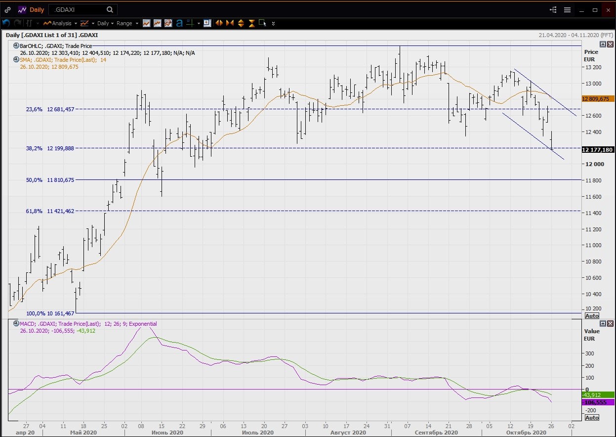The height and width of the screenshot is (437, 616).
Task: Click the 61,8% Fibonacci level label
Action: point(35,211)
